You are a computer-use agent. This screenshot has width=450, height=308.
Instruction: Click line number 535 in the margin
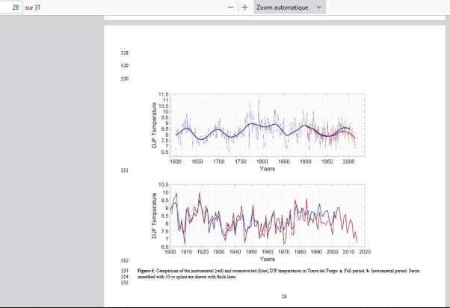(x=125, y=283)
